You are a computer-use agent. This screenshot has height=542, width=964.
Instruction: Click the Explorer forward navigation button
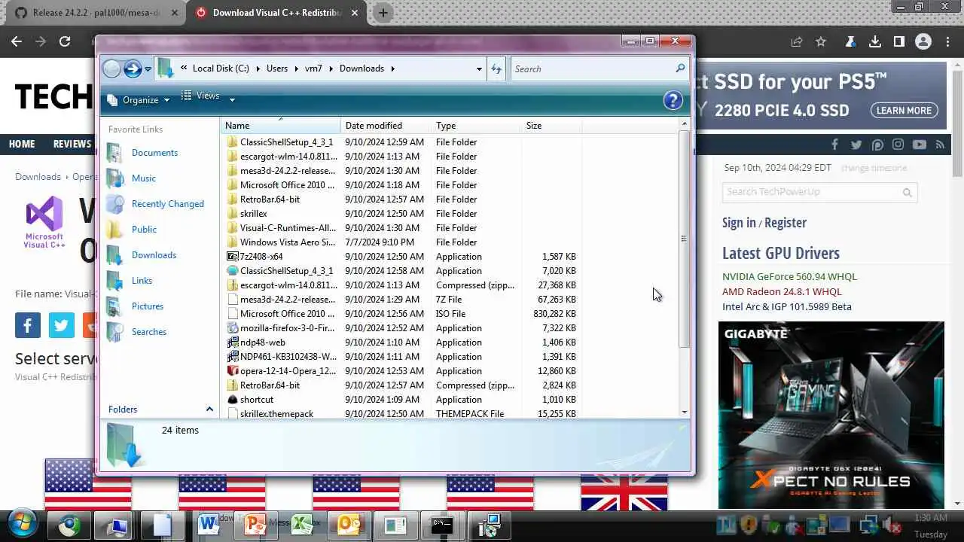pyautogui.click(x=133, y=69)
